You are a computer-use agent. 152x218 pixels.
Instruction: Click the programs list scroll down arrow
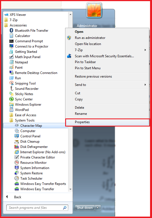[70, 189]
